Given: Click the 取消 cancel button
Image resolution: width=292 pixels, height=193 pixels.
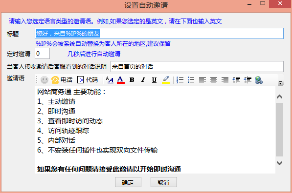Looking at the screenshot, I should point(164,182).
